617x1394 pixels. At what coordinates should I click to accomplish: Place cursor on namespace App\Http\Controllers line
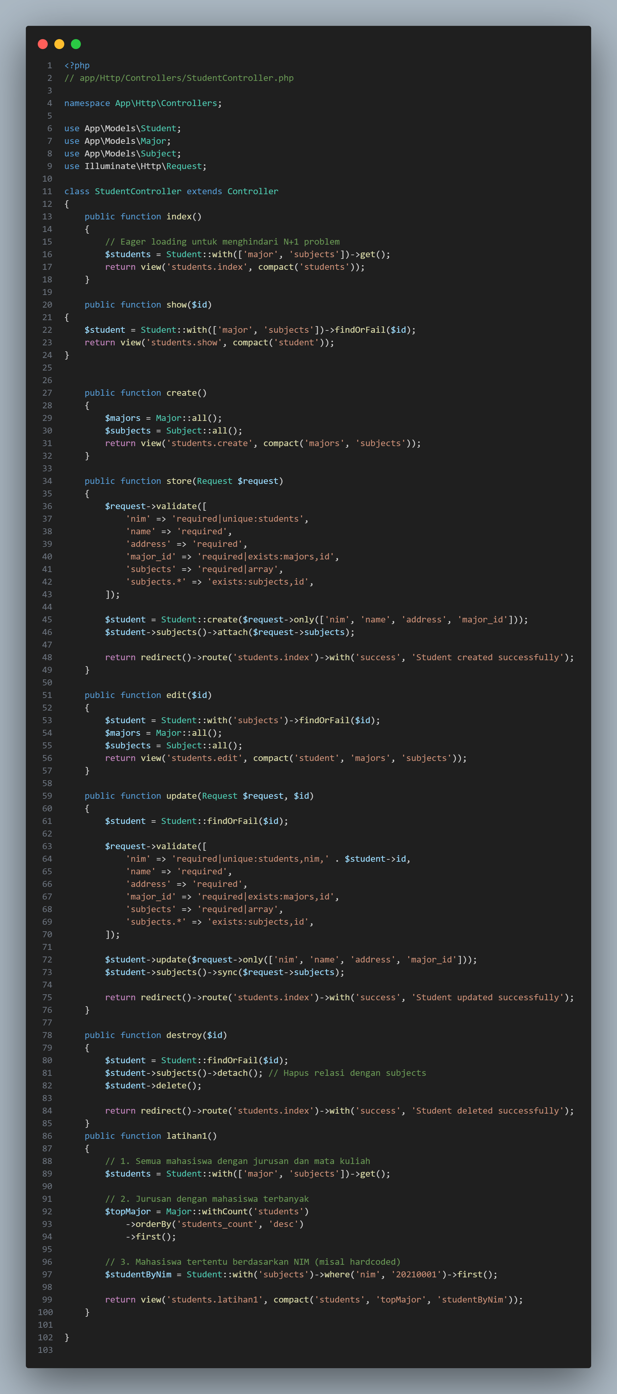tap(143, 103)
